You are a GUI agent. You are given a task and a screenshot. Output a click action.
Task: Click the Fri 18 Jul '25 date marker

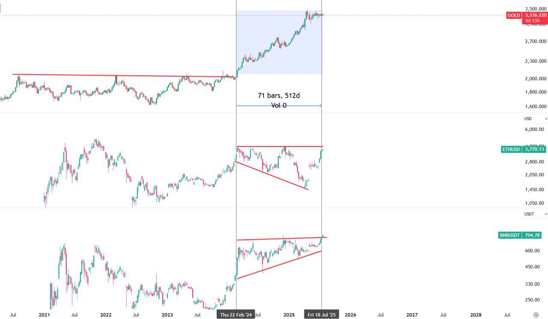(x=322, y=315)
